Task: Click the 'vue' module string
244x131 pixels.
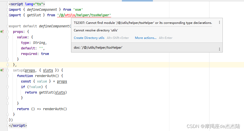Action: tap(78, 10)
